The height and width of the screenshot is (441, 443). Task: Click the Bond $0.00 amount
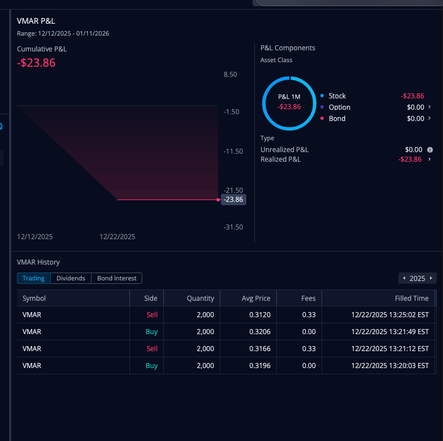pyautogui.click(x=415, y=119)
